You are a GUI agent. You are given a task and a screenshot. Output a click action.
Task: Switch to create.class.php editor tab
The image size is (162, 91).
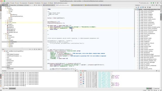click(x=106, y=5)
